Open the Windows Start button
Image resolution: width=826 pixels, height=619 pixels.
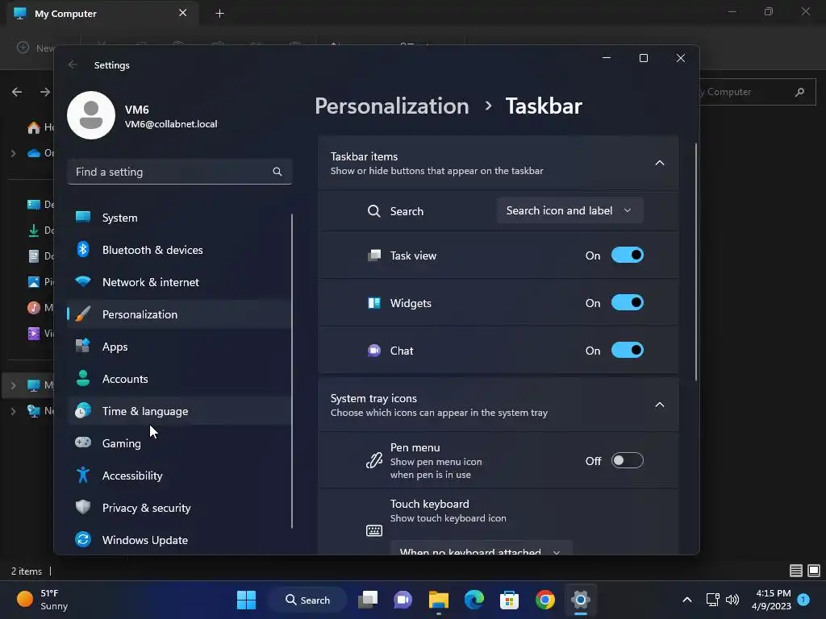[246, 600]
